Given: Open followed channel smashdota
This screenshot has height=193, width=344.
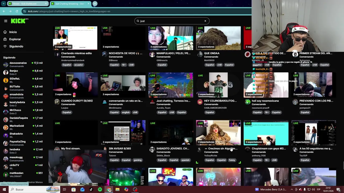Looking at the screenshot, I should (23, 96).
